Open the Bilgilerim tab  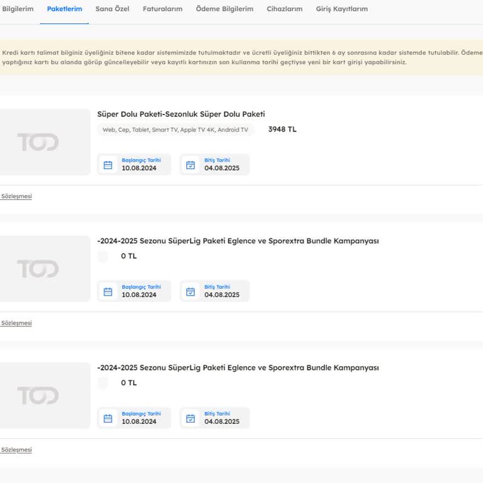click(x=17, y=9)
